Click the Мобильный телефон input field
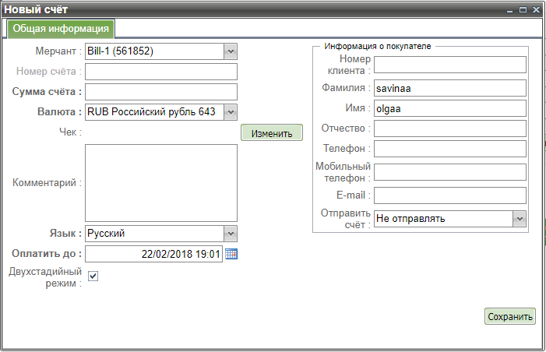 tap(449, 172)
